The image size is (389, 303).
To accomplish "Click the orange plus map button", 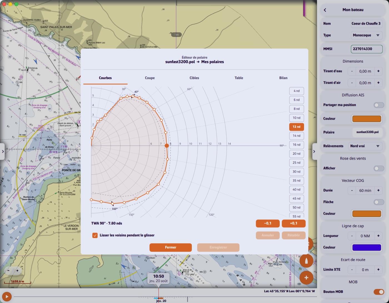I will [306, 277].
